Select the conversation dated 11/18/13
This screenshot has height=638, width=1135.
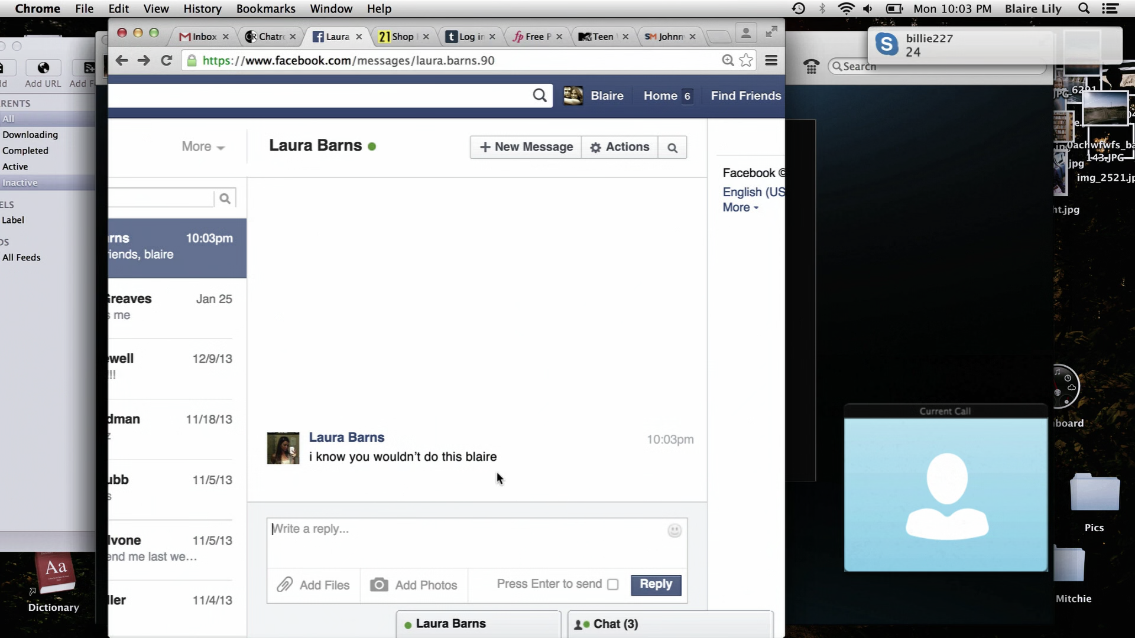point(177,428)
